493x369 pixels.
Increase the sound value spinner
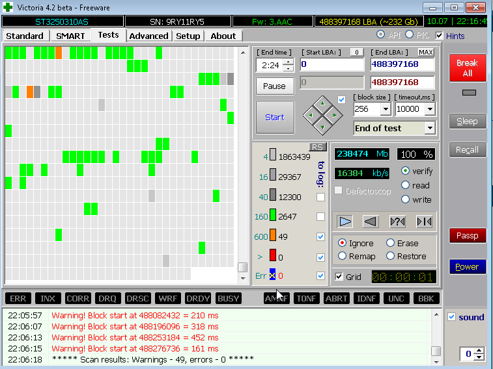tap(479, 351)
